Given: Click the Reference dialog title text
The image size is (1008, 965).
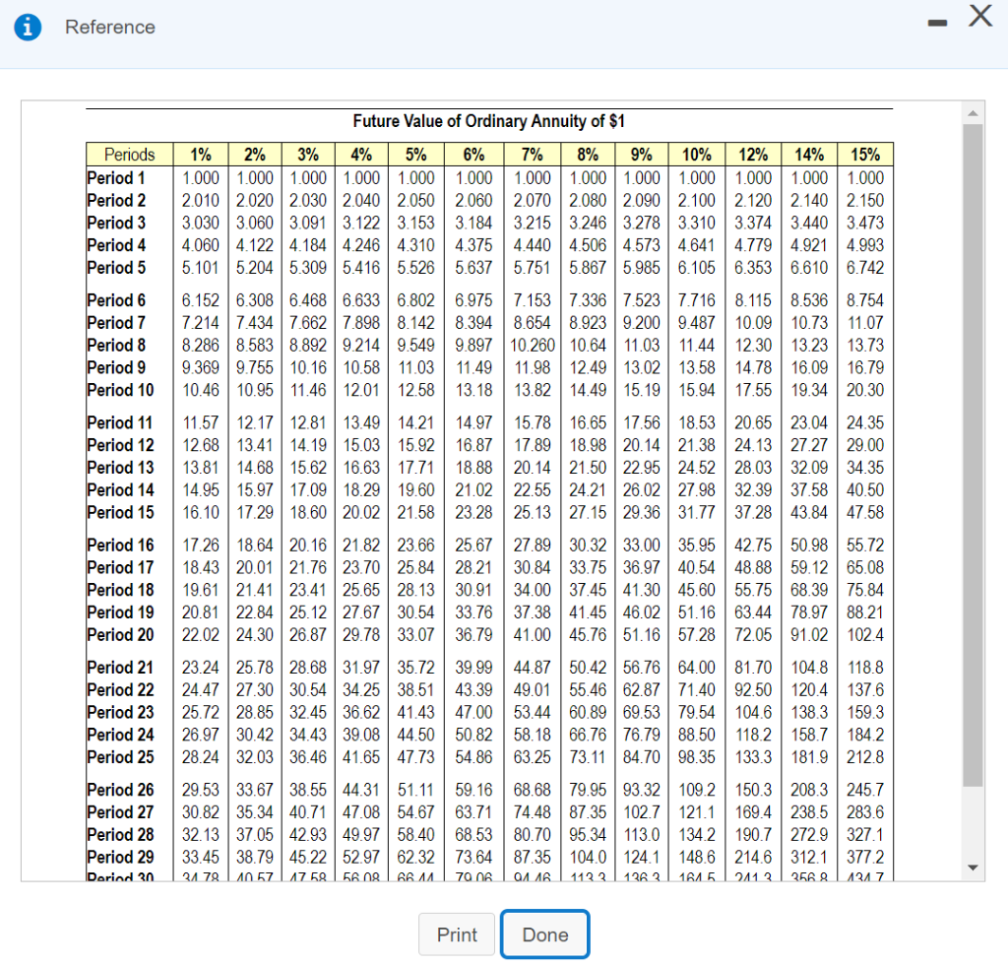Looking at the screenshot, I should (x=109, y=27).
